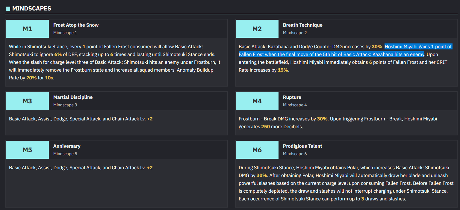Image resolution: width=460 pixels, height=210 pixels.
Task: Click the 250 Decibels value in Rupture
Action: (265, 127)
